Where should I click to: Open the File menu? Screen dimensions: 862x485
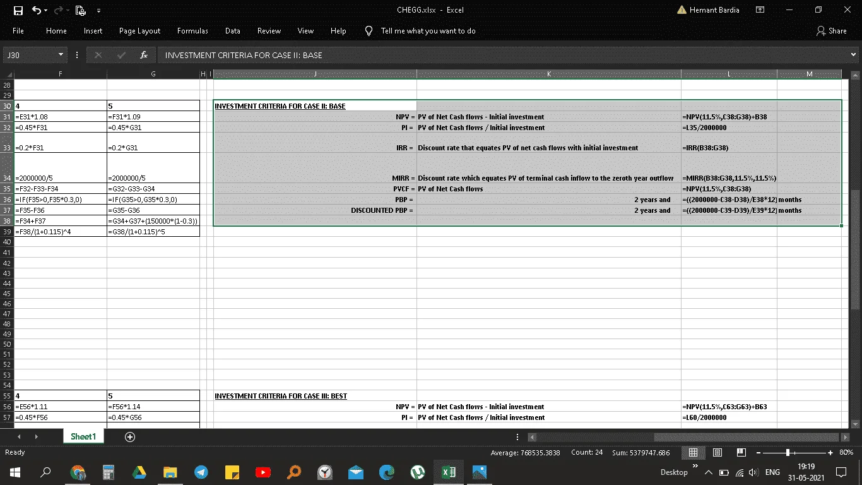18,31
